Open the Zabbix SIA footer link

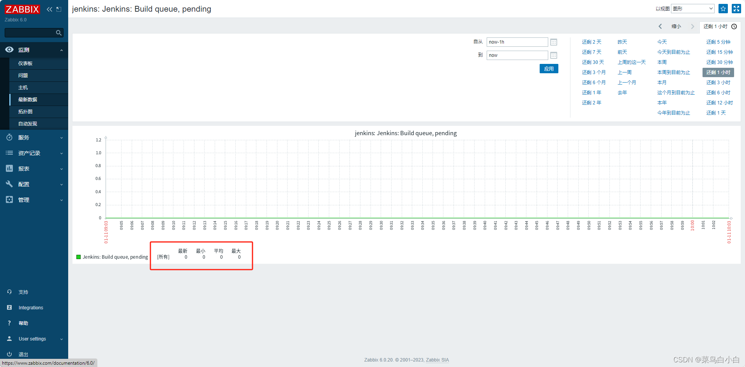[x=437, y=360]
